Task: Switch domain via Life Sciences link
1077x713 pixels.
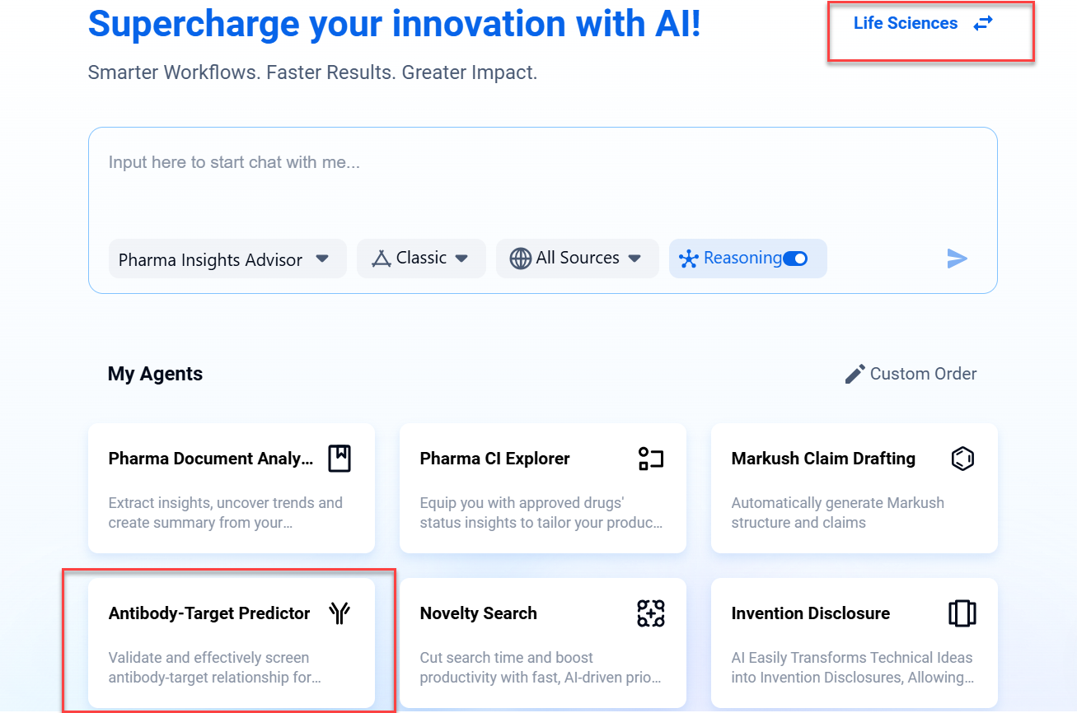Action: pyautogui.click(x=905, y=23)
